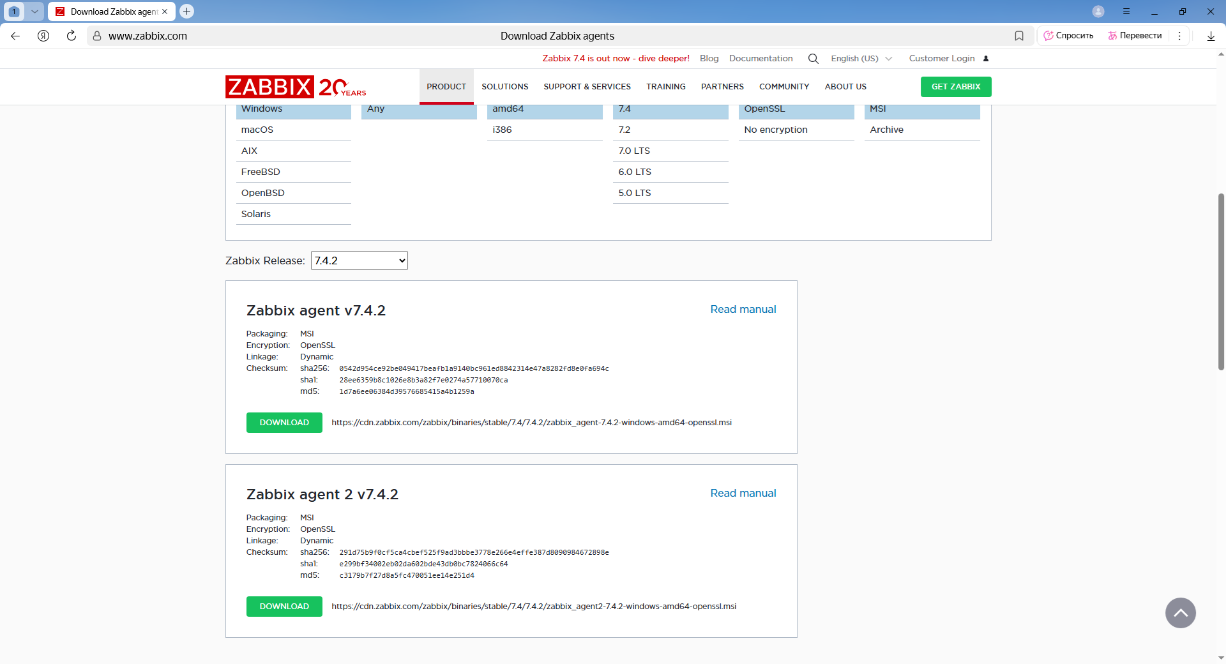
Task: Click sha1 checksum 28ee6359b8c1026e8b3a82f7e0274a57710070ca
Action: (x=423, y=380)
